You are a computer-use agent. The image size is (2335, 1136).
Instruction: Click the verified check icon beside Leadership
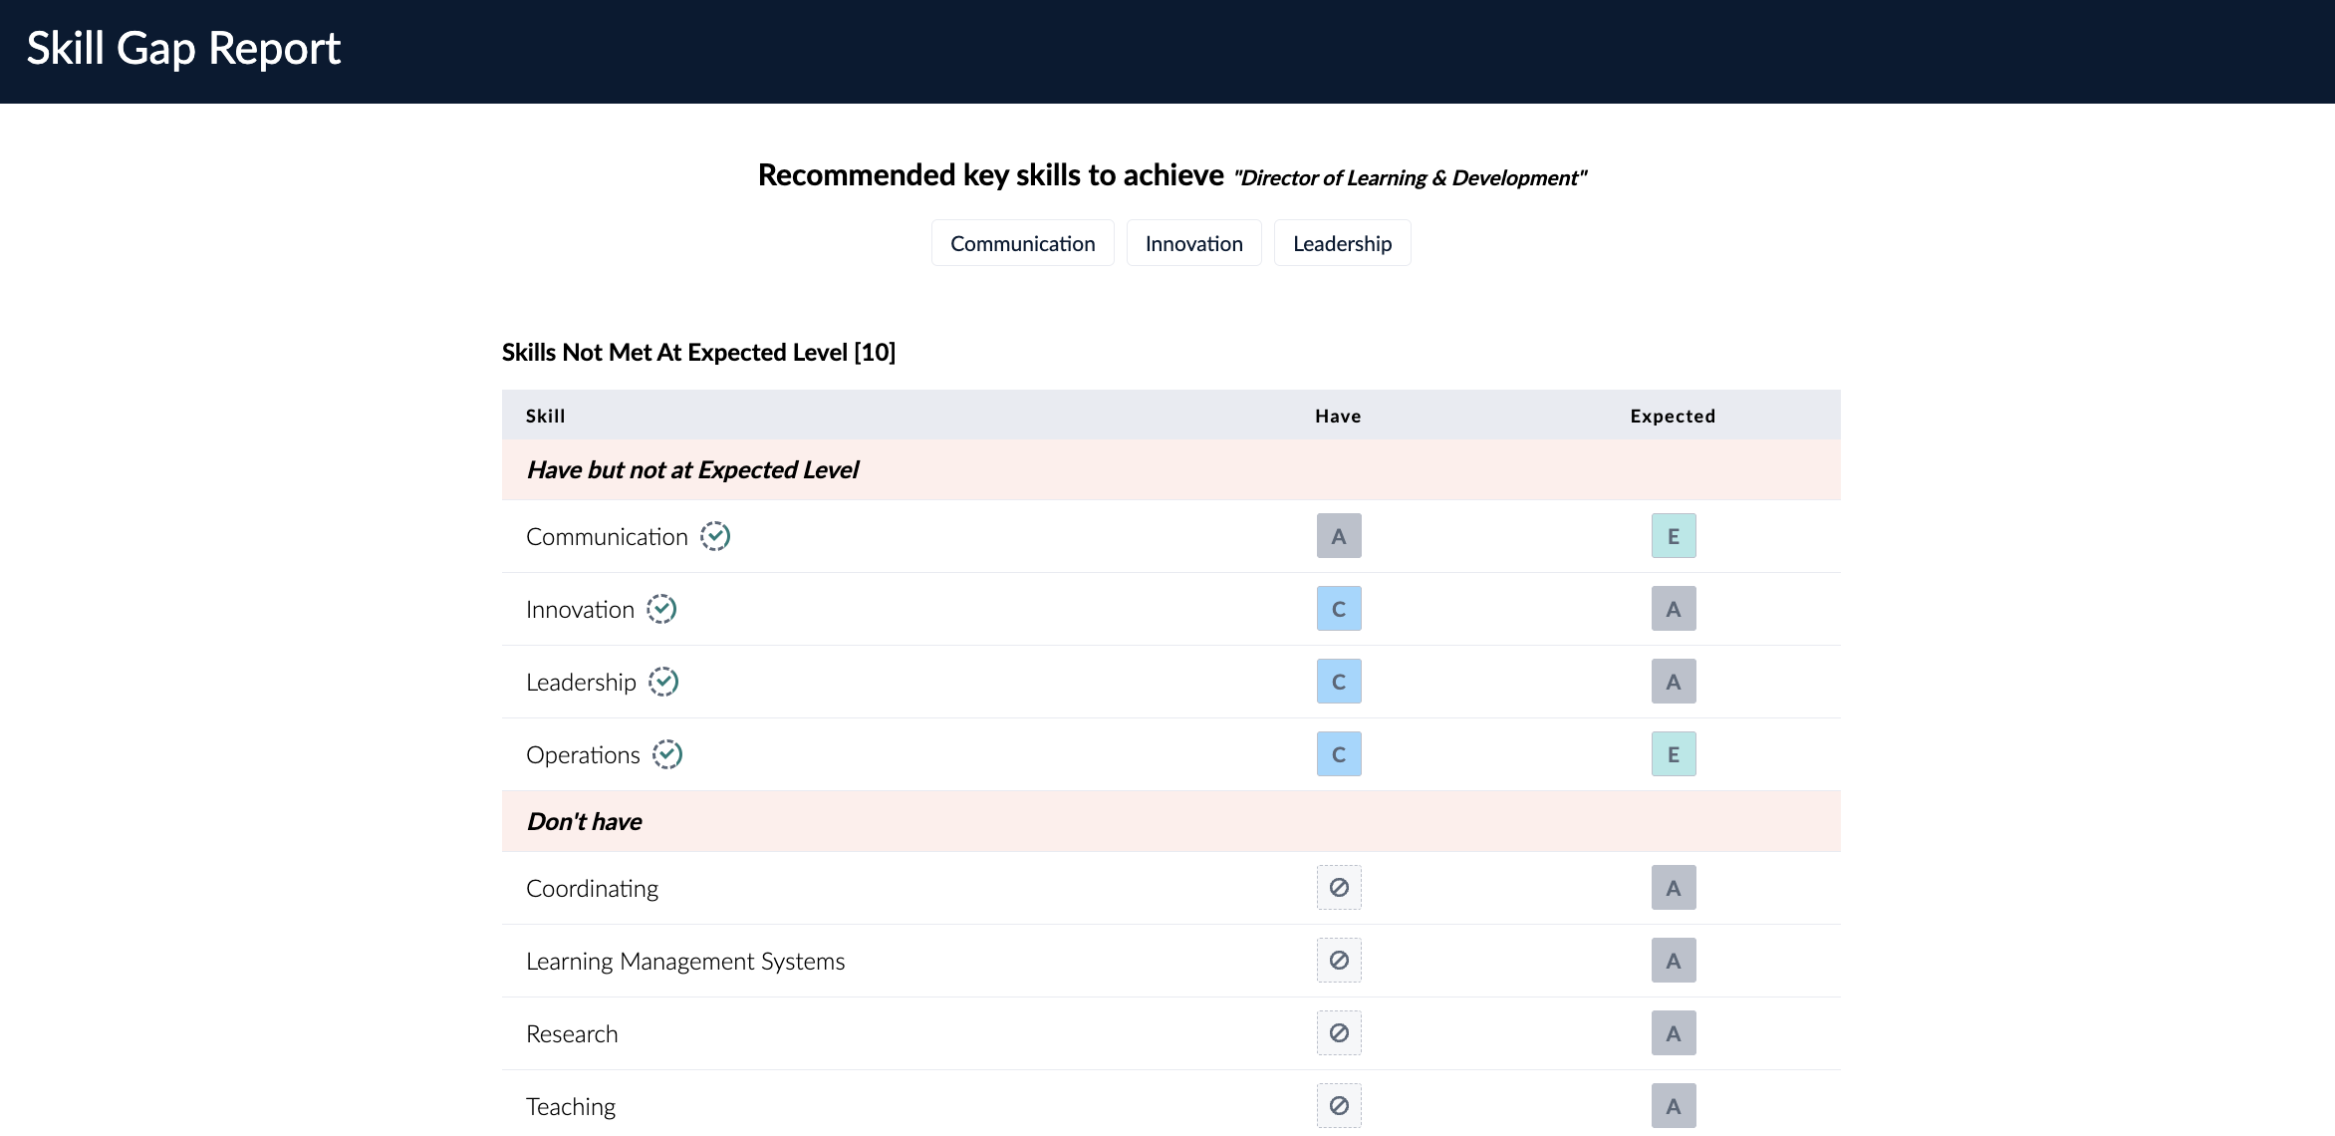click(663, 682)
